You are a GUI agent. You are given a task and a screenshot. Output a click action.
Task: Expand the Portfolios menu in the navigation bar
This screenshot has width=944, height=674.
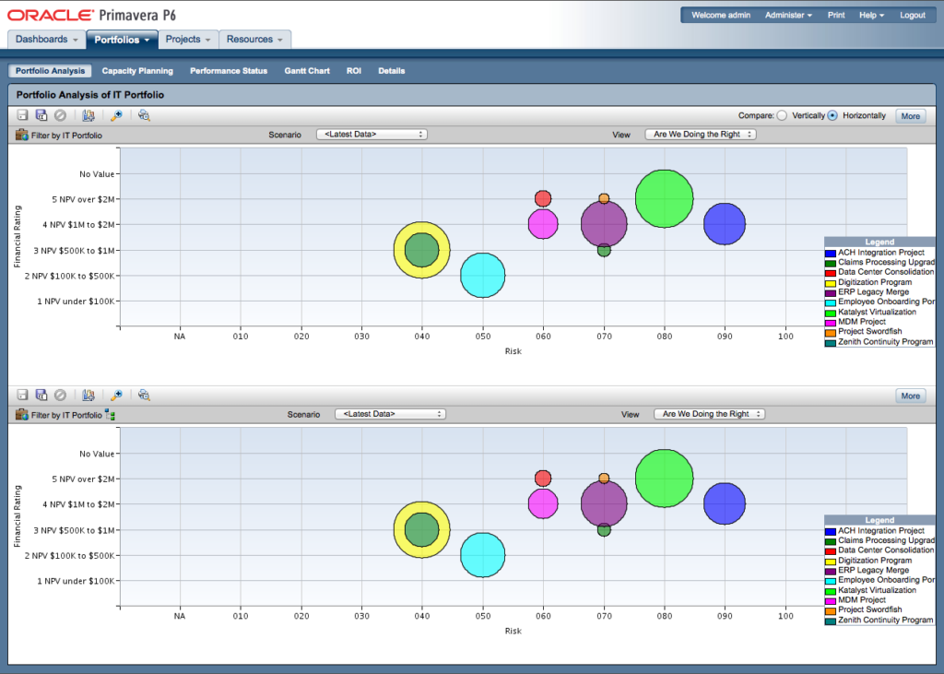(x=122, y=39)
